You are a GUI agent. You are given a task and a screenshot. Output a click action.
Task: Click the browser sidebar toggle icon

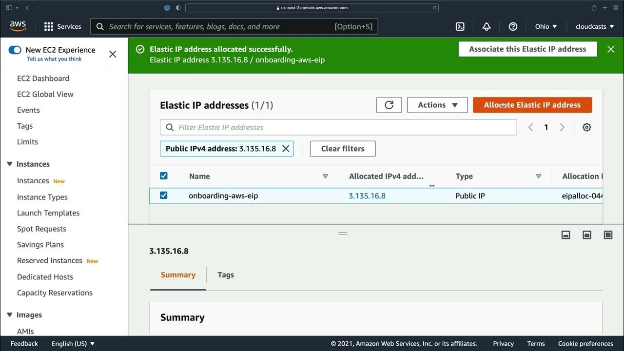9,8
